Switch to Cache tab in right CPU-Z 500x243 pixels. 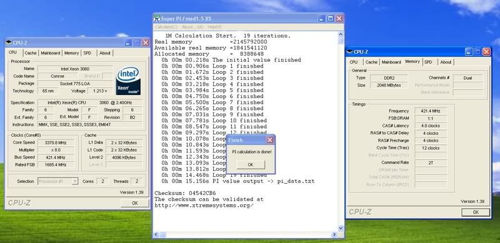371,62
